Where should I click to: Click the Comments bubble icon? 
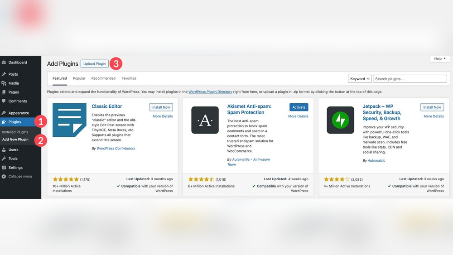pyautogui.click(x=4, y=101)
